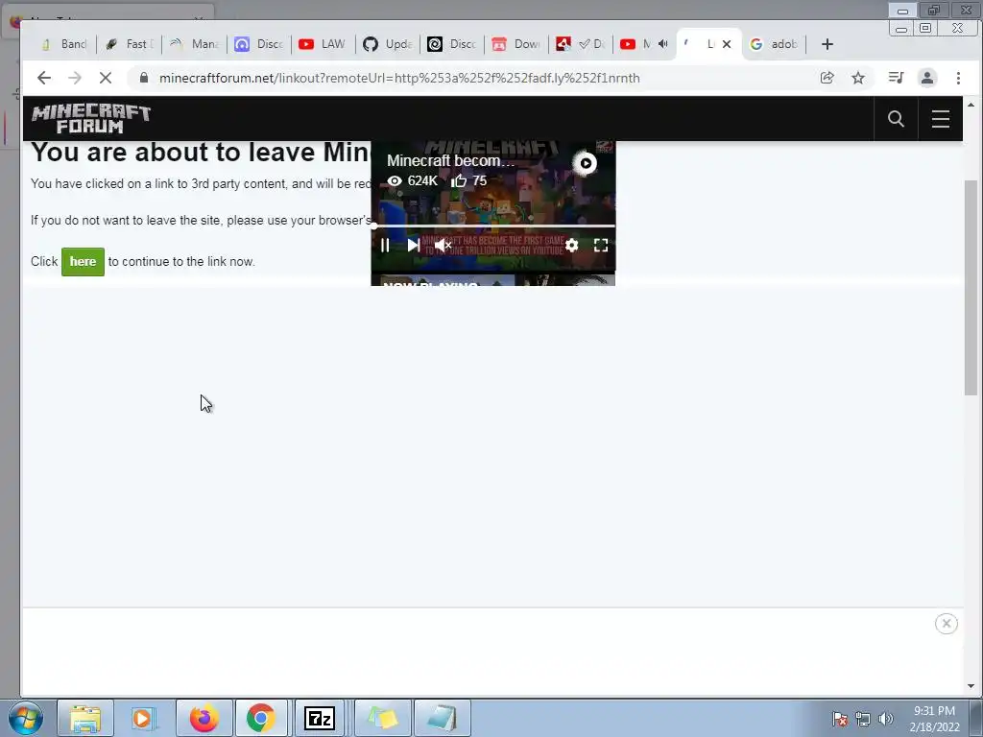Click the Chrome taskbar icon
Image resolution: width=983 pixels, height=737 pixels.
coord(260,718)
